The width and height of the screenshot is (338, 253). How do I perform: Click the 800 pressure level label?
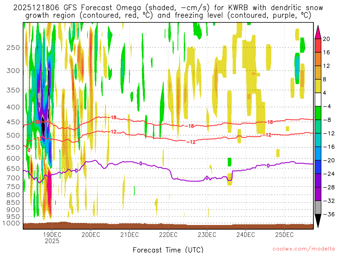13,195
